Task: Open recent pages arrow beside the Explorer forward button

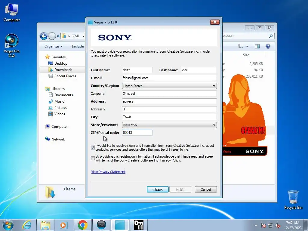Action: (58, 36)
